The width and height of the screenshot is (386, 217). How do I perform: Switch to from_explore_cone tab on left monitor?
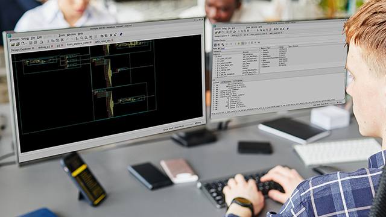tap(78, 43)
